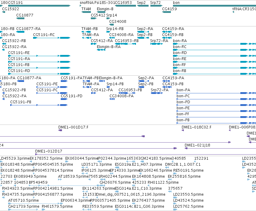Click transcript bon-RA label
Image resolution: width=256 pixels, height=211 pixels.
tap(180, 41)
